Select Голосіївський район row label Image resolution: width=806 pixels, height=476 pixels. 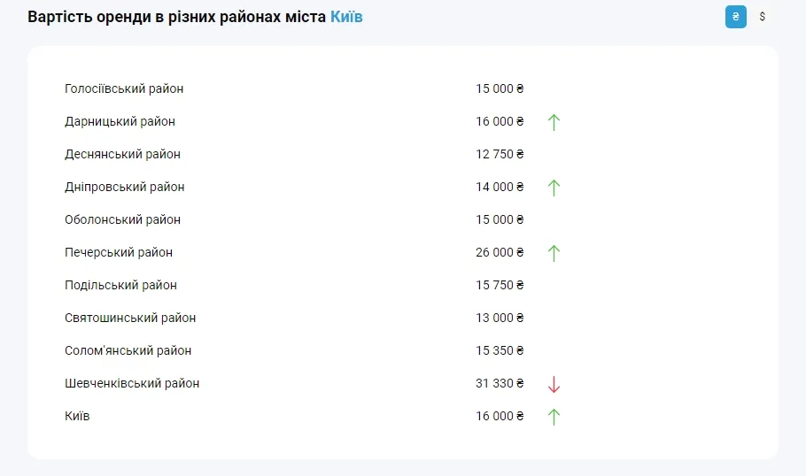point(124,88)
